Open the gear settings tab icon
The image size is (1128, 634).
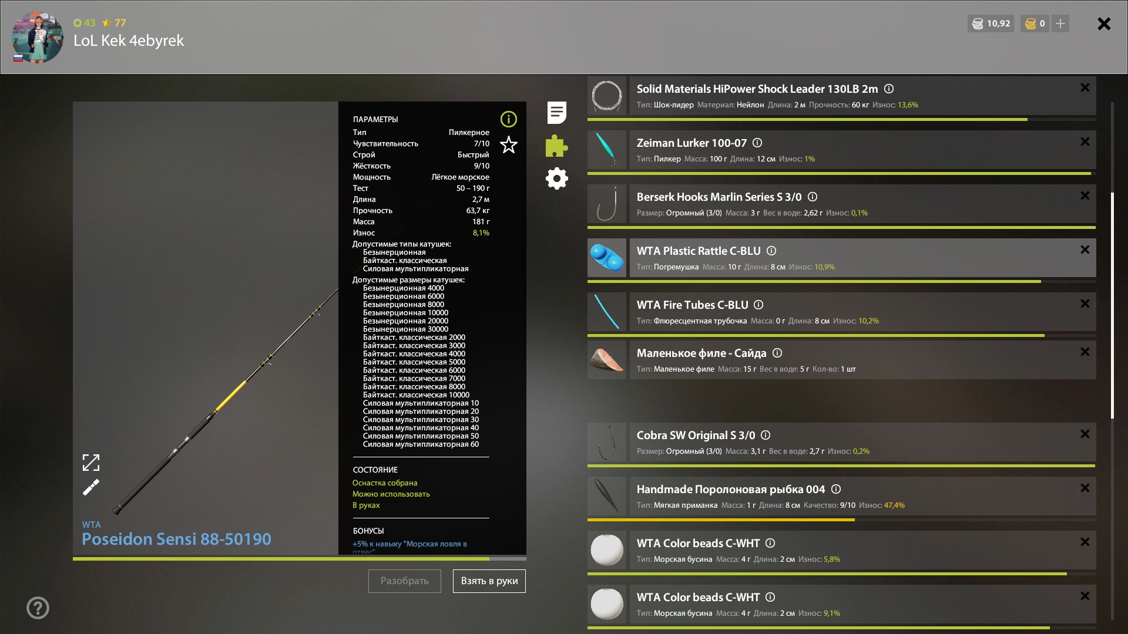(x=556, y=178)
